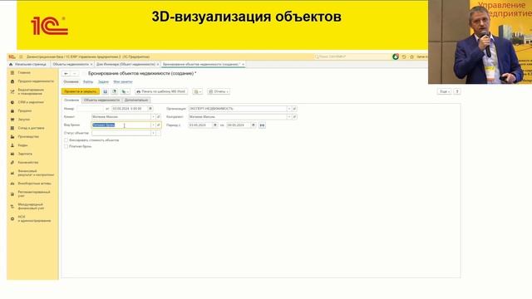Click the period selection button
The width and height of the screenshot is (532, 299).
click(x=262, y=125)
